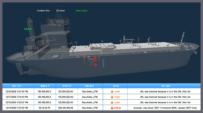
Task: Select the blue highlighted hull component
Action: pos(103,63)
